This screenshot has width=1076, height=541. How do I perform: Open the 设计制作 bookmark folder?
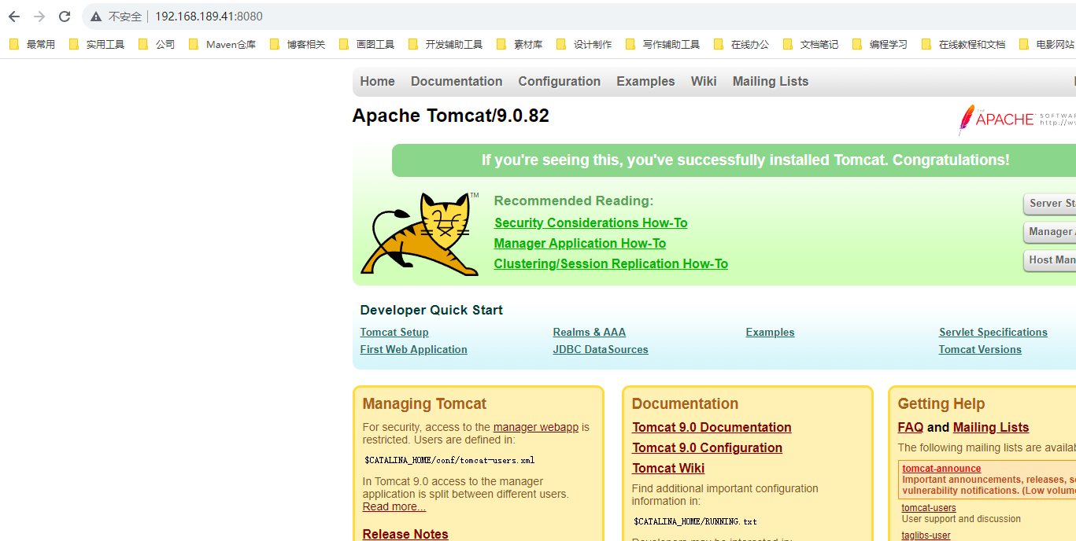coord(584,45)
